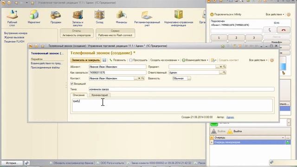Click the История button at bottom
Viewport: 297px width, 167px height.
[12, 163]
